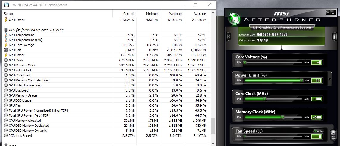This screenshot has width=340, height=146.
Task: Click the Fan Speed slider track
Action: pyautogui.click(x=273, y=136)
